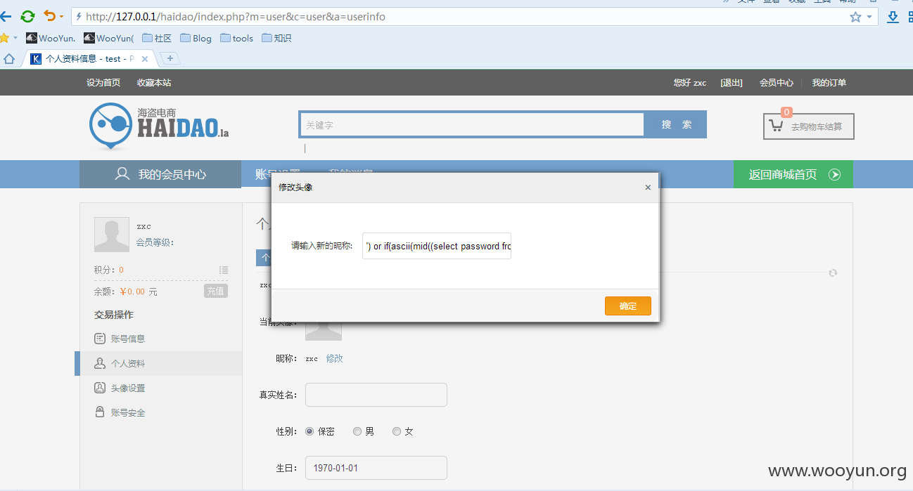Go back with the browser back arrow
This screenshot has width=913, height=491.
(6, 15)
